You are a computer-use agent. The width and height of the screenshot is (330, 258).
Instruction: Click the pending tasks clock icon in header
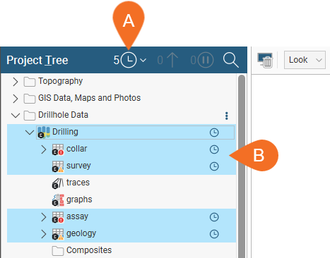point(129,60)
